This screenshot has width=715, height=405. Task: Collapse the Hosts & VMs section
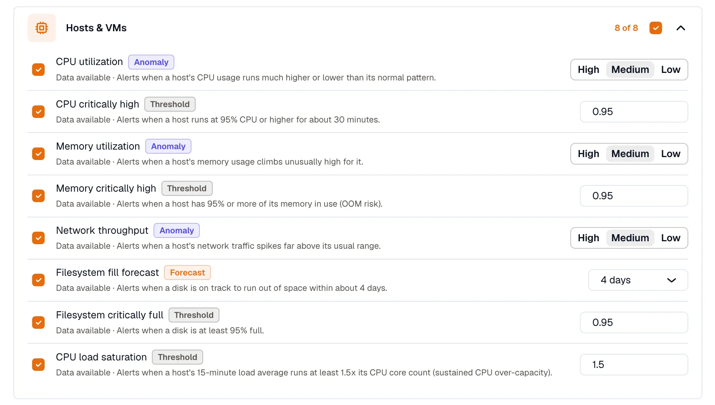pyautogui.click(x=680, y=28)
